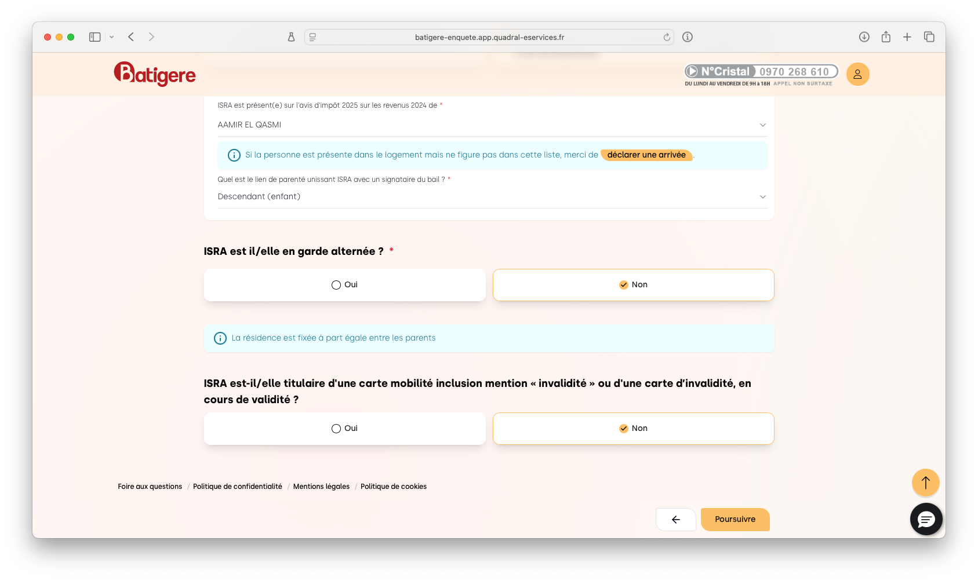Click the back arrow button
This screenshot has height=581, width=978.
click(675, 520)
